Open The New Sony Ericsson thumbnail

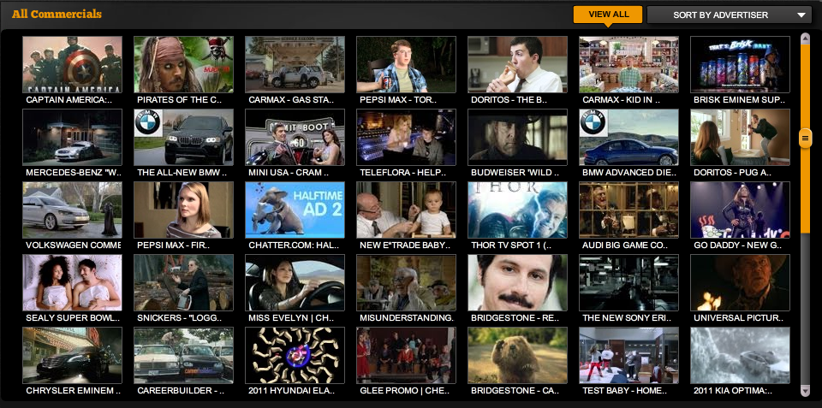coord(628,283)
